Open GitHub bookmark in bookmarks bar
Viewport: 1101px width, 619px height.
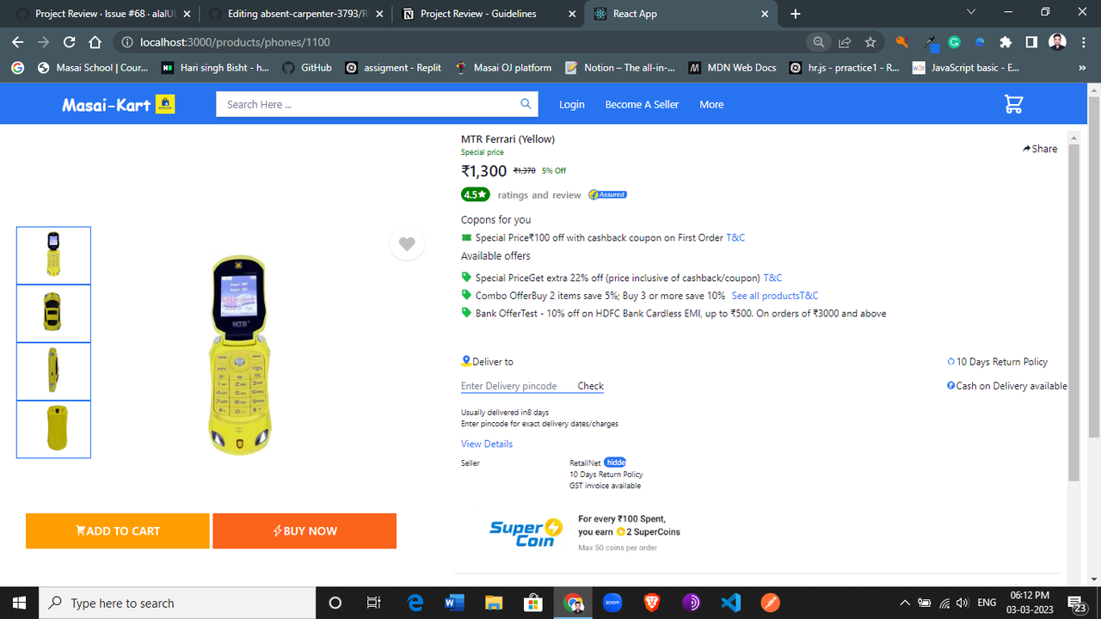click(x=307, y=67)
